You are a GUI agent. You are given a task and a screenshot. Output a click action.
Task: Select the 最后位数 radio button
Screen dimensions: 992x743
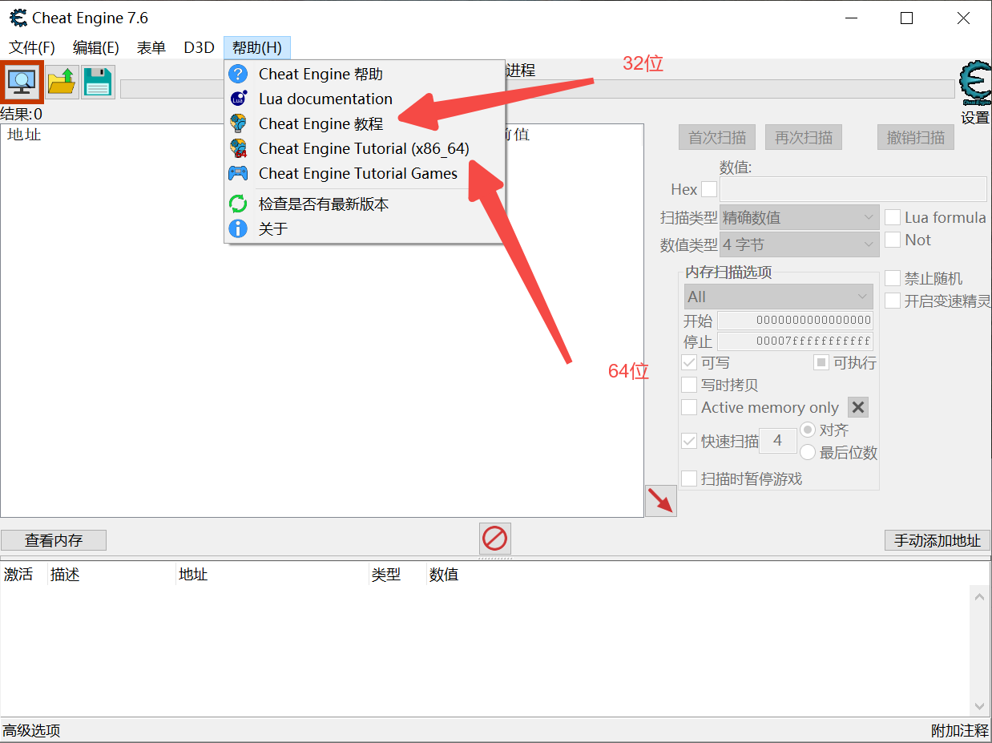click(808, 452)
